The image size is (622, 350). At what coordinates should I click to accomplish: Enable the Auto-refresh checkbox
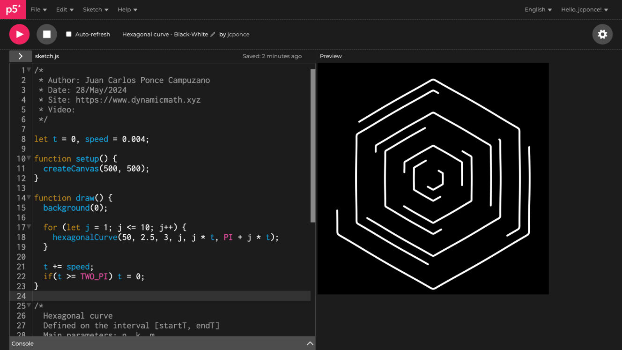tap(69, 34)
